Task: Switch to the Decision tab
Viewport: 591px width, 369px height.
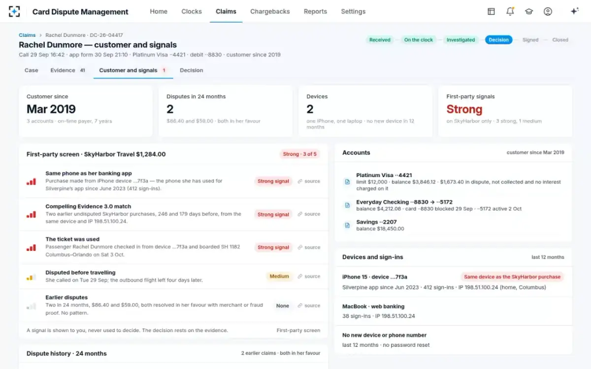Action: [x=192, y=70]
